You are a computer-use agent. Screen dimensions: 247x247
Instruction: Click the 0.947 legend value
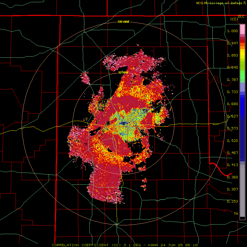coord(232,43)
